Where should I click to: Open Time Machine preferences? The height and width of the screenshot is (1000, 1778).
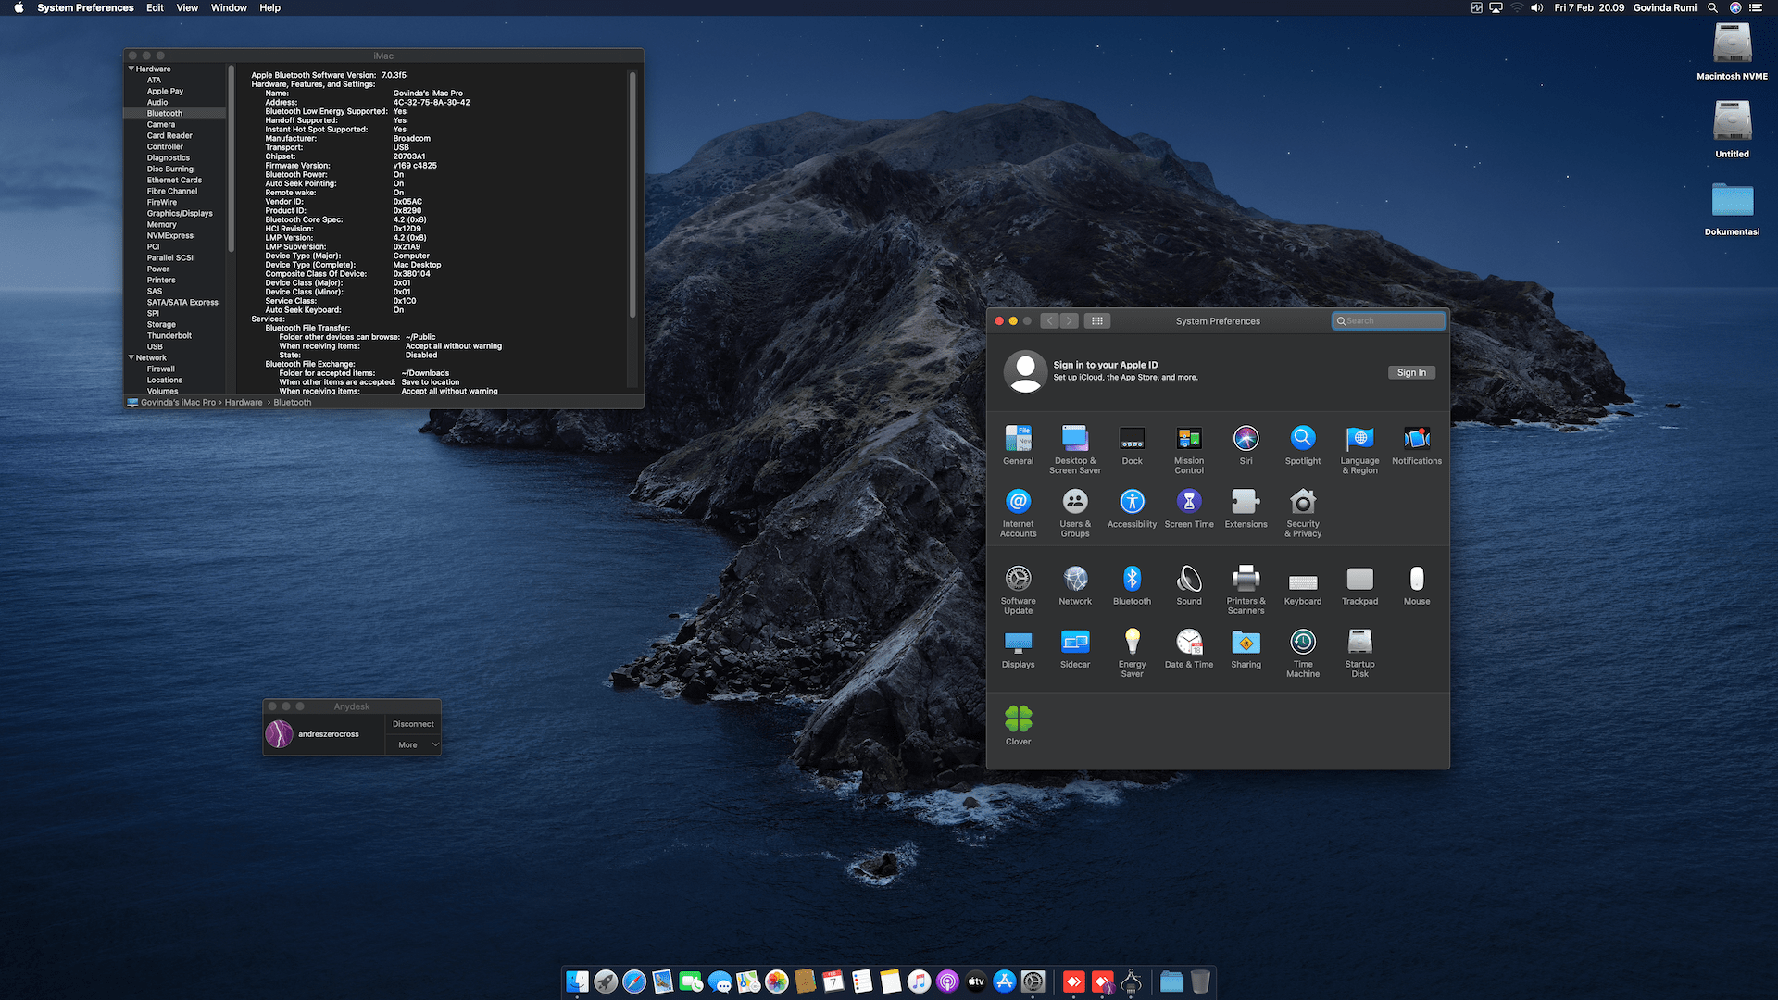[x=1303, y=644]
